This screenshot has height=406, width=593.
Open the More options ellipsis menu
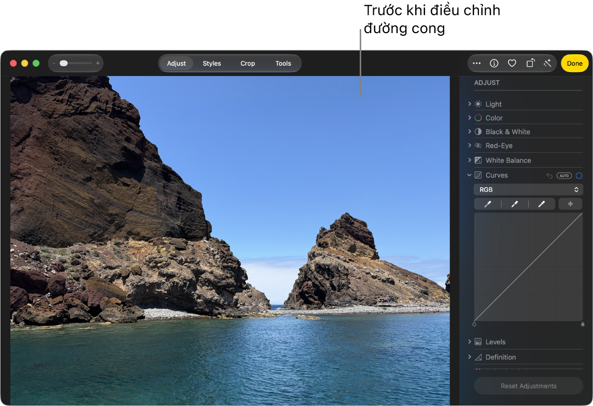click(x=476, y=64)
